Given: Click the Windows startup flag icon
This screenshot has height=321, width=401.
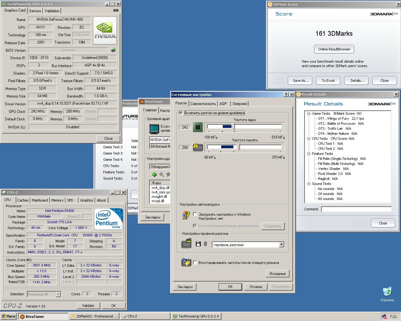Looking at the screenshot, I should tap(186, 215).
